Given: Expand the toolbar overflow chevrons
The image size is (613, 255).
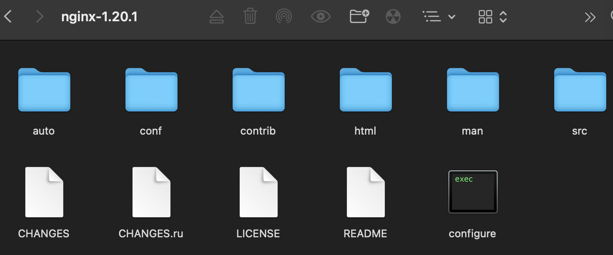Looking at the screenshot, I should tap(590, 17).
